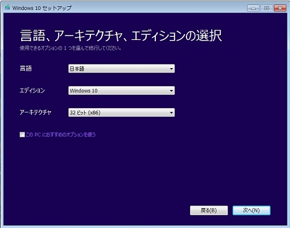Click the 言語 field label
Screen dimensions: 290x228
[x=26, y=69]
